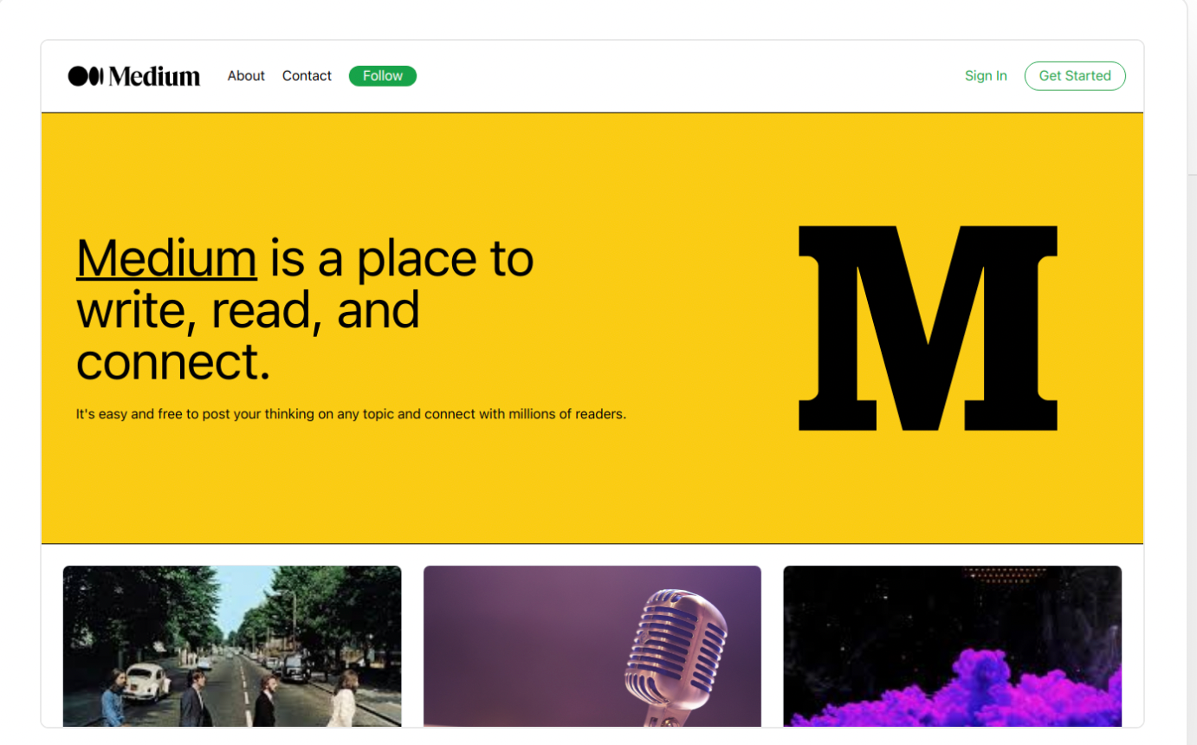Click the Medium logo in header
Viewport: 1197px width, 745px height.
[134, 76]
